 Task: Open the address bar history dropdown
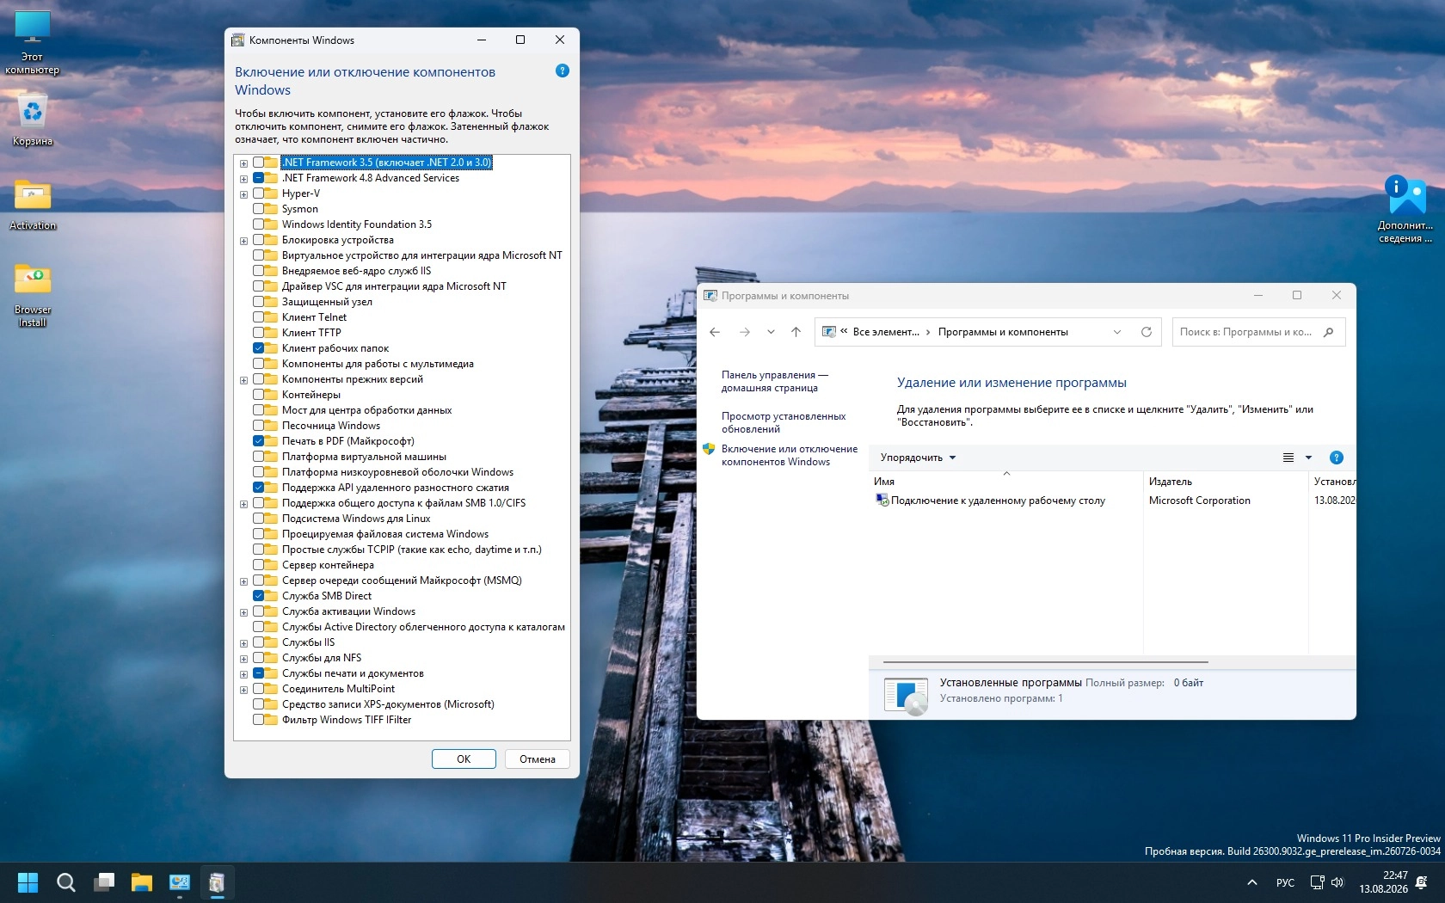(x=1117, y=332)
